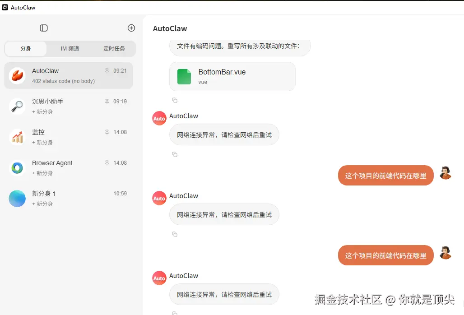Copy the first 网络连接异常 message
The image size is (464, 315).
point(175,154)
